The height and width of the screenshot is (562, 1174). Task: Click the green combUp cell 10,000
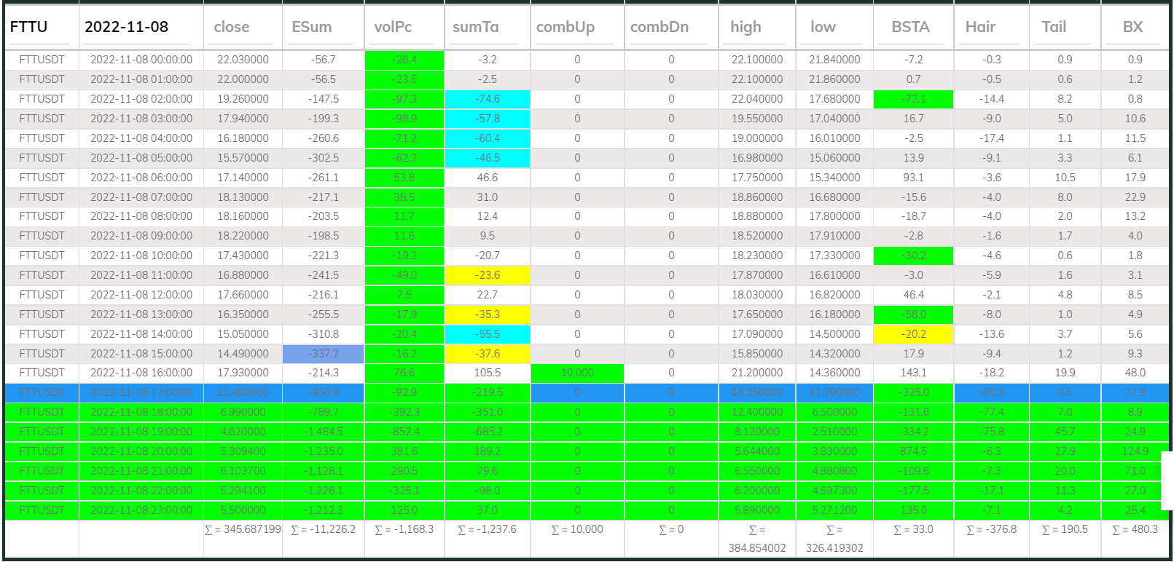(577, 373)
